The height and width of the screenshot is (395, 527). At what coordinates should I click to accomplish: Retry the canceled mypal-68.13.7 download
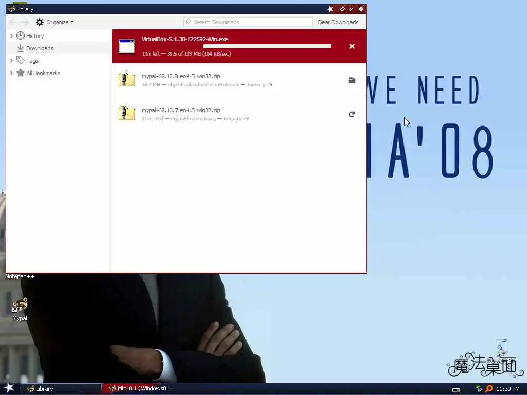tap(352, 114)
